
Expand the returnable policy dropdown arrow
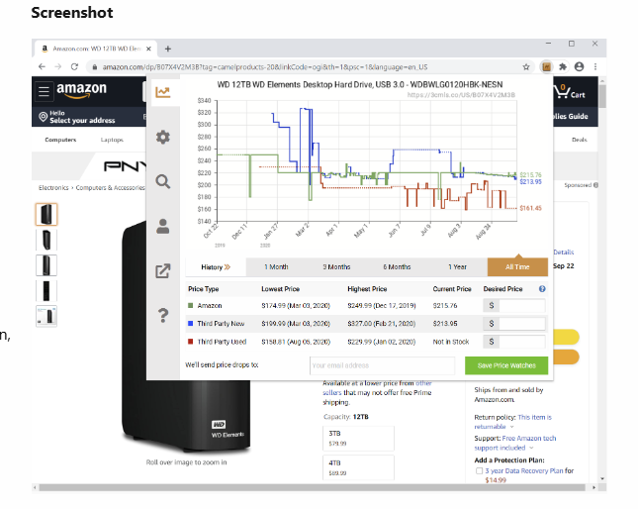coord(511,427)
